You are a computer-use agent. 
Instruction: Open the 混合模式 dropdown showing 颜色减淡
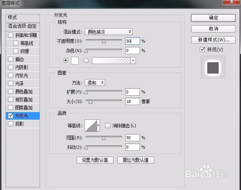tap(108, 32)
